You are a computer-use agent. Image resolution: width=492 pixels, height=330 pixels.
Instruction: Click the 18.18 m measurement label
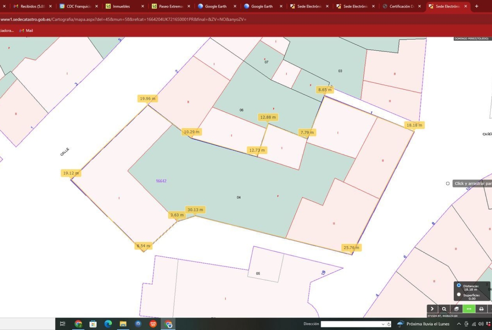click(414, 125)
